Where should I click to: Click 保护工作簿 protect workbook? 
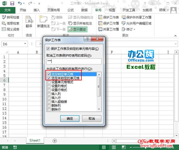[109, 23]
